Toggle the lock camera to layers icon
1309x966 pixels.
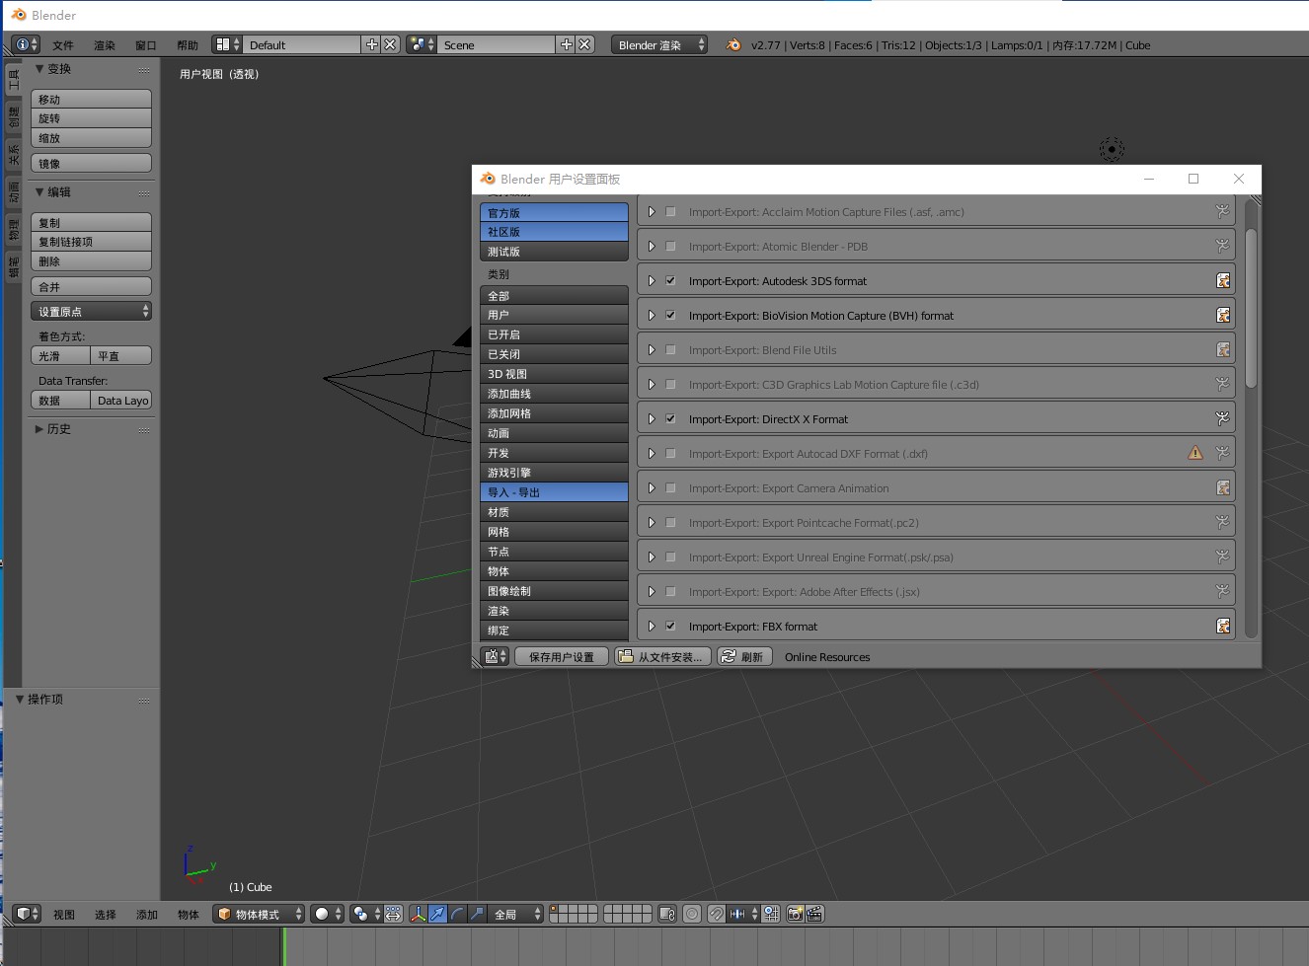coord(667,914)
